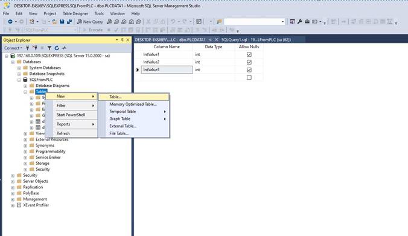Expand the System Databases folder
This screenshot has height=236, width=408.
19,68
